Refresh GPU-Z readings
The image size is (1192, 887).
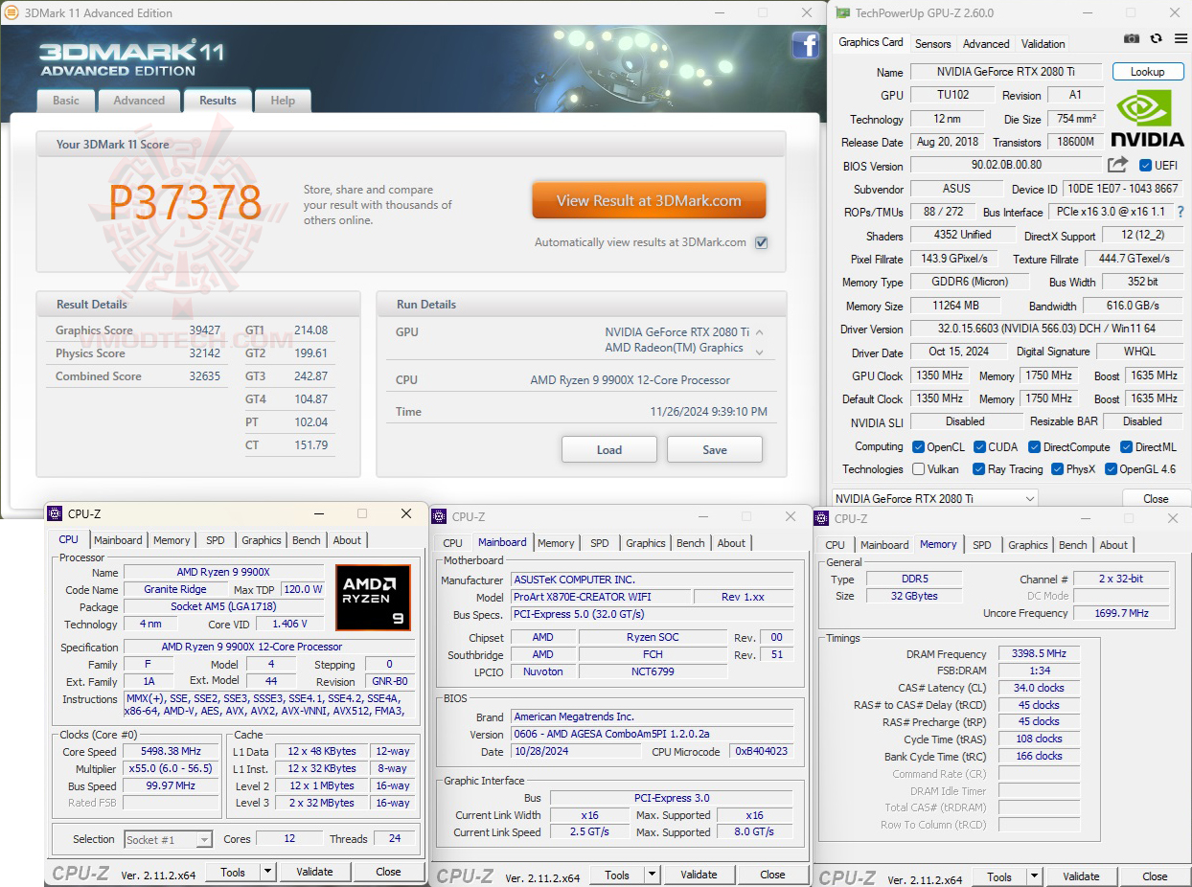(x=1156, y=38)
